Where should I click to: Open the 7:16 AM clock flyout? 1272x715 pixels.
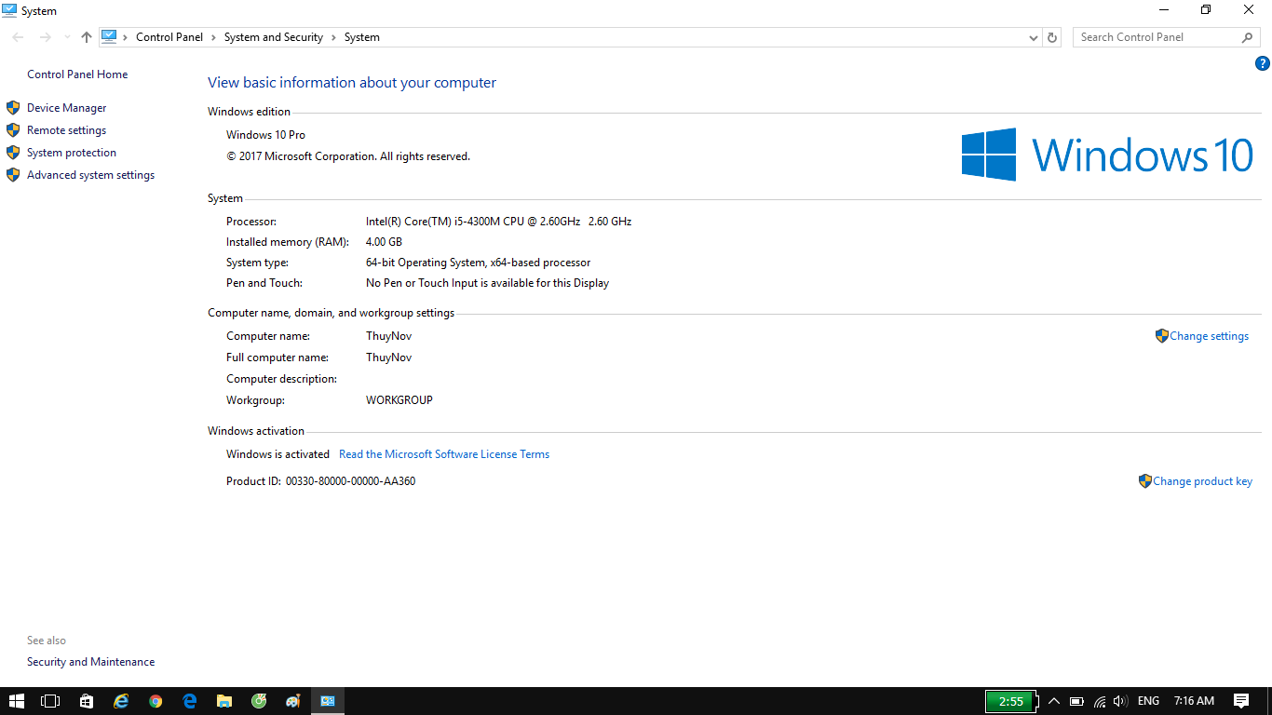(x=1194, y=701)
